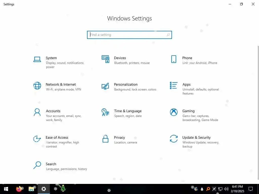259x194 pixels.
Task: Close the Settings window
Action: [253, 4]
